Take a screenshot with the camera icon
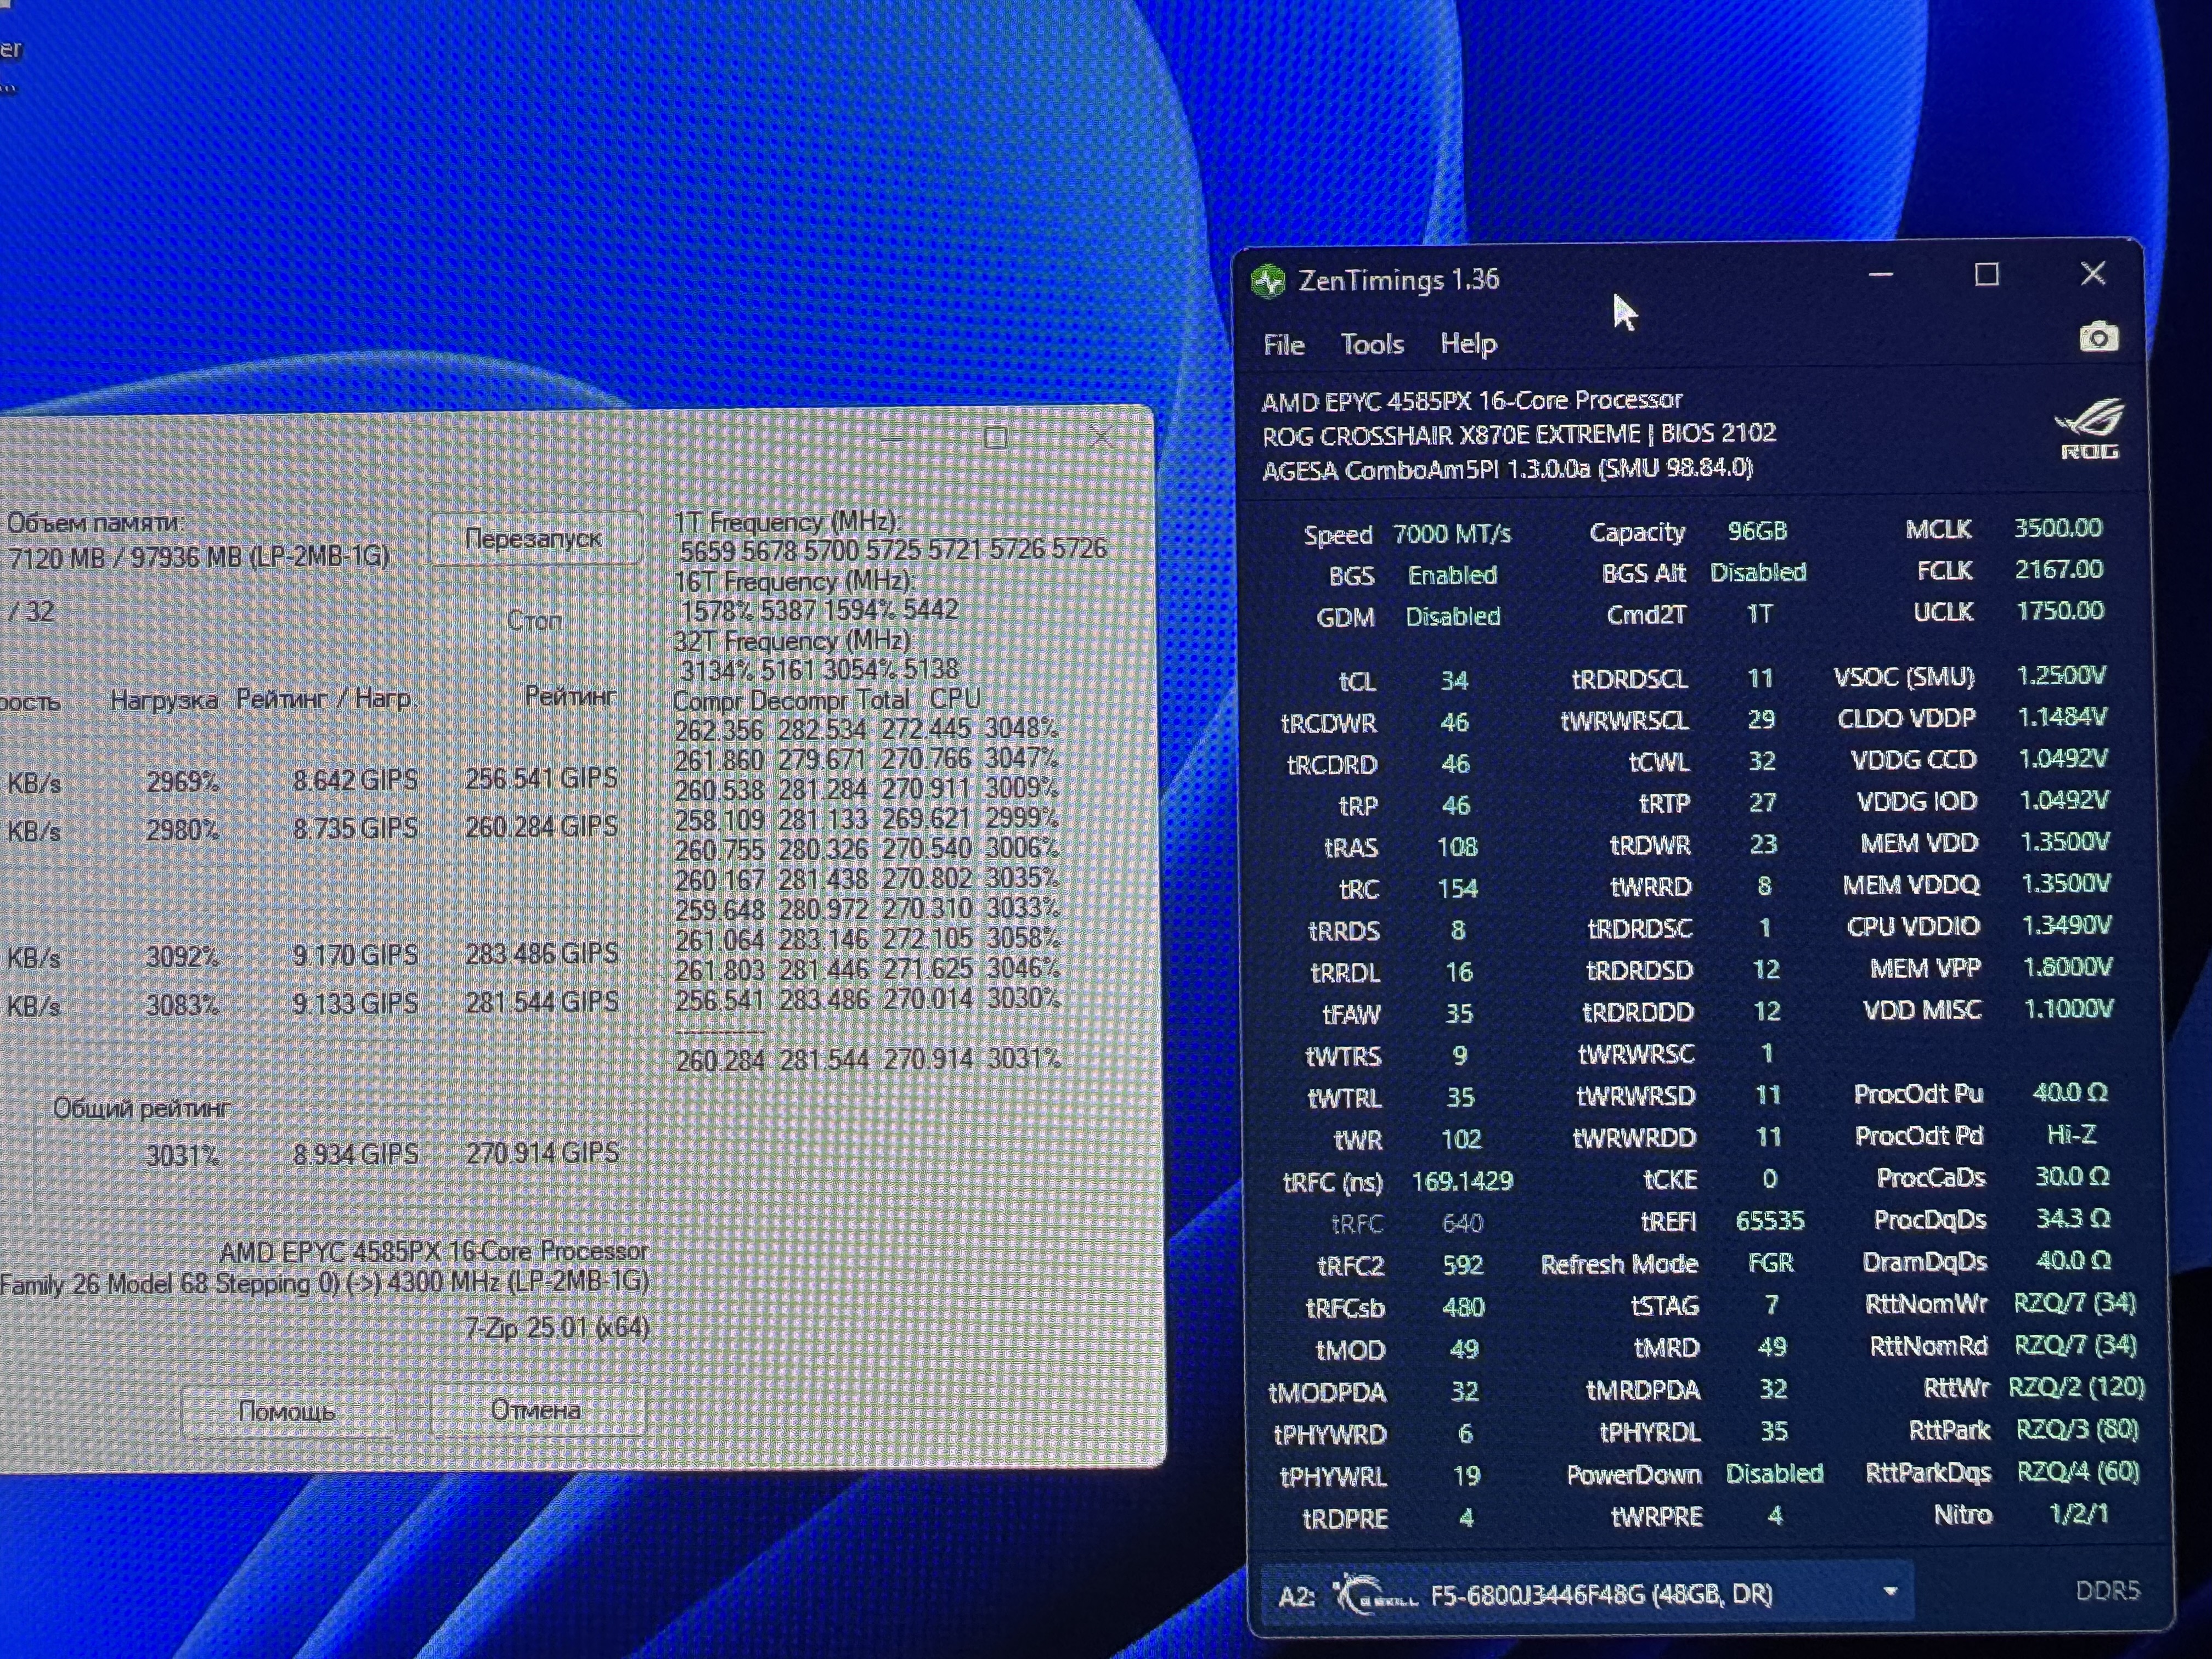 (2098, 338)
